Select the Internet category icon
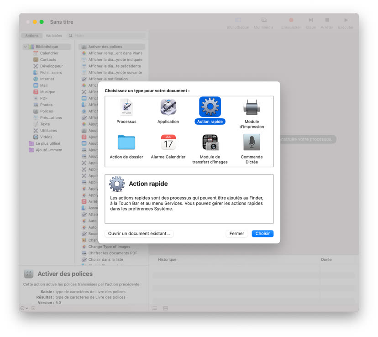Screen dimensions: 378x337 click(36, 79)
